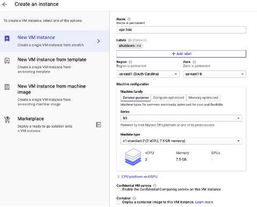Click the Name input field vpx-1nic
Viewport: 257px width, 207px height.
182,30
